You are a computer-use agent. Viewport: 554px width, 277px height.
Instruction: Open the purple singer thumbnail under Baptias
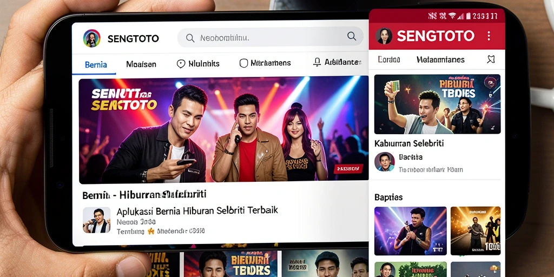tap(411, 230)
